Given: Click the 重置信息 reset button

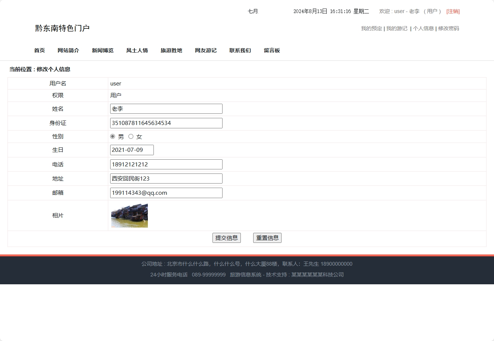Looking at the screenshot, I should pos(267,238).
